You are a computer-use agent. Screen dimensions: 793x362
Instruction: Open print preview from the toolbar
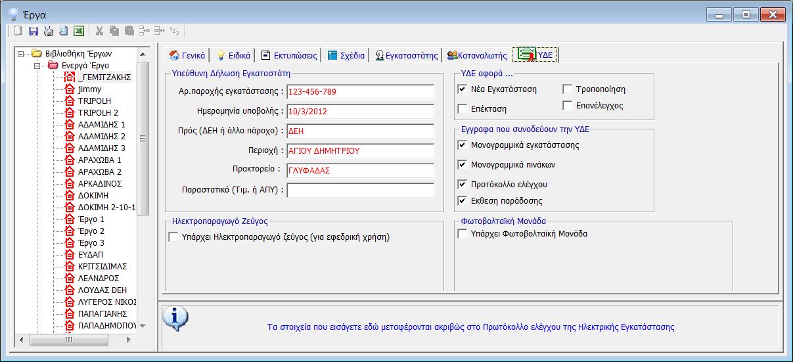63,31
